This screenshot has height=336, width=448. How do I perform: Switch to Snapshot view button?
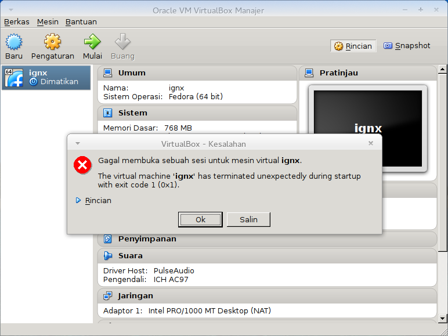click(x=407, y=46)
